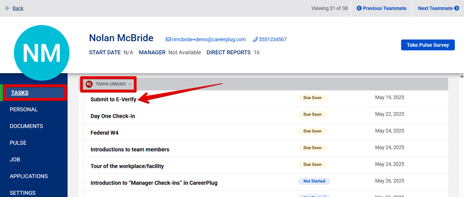The height and width of the screenshot is (197, 464).
Task: Switch to the PULSE sidebar section
Action: pyautogui.click(x=18, y=143)
